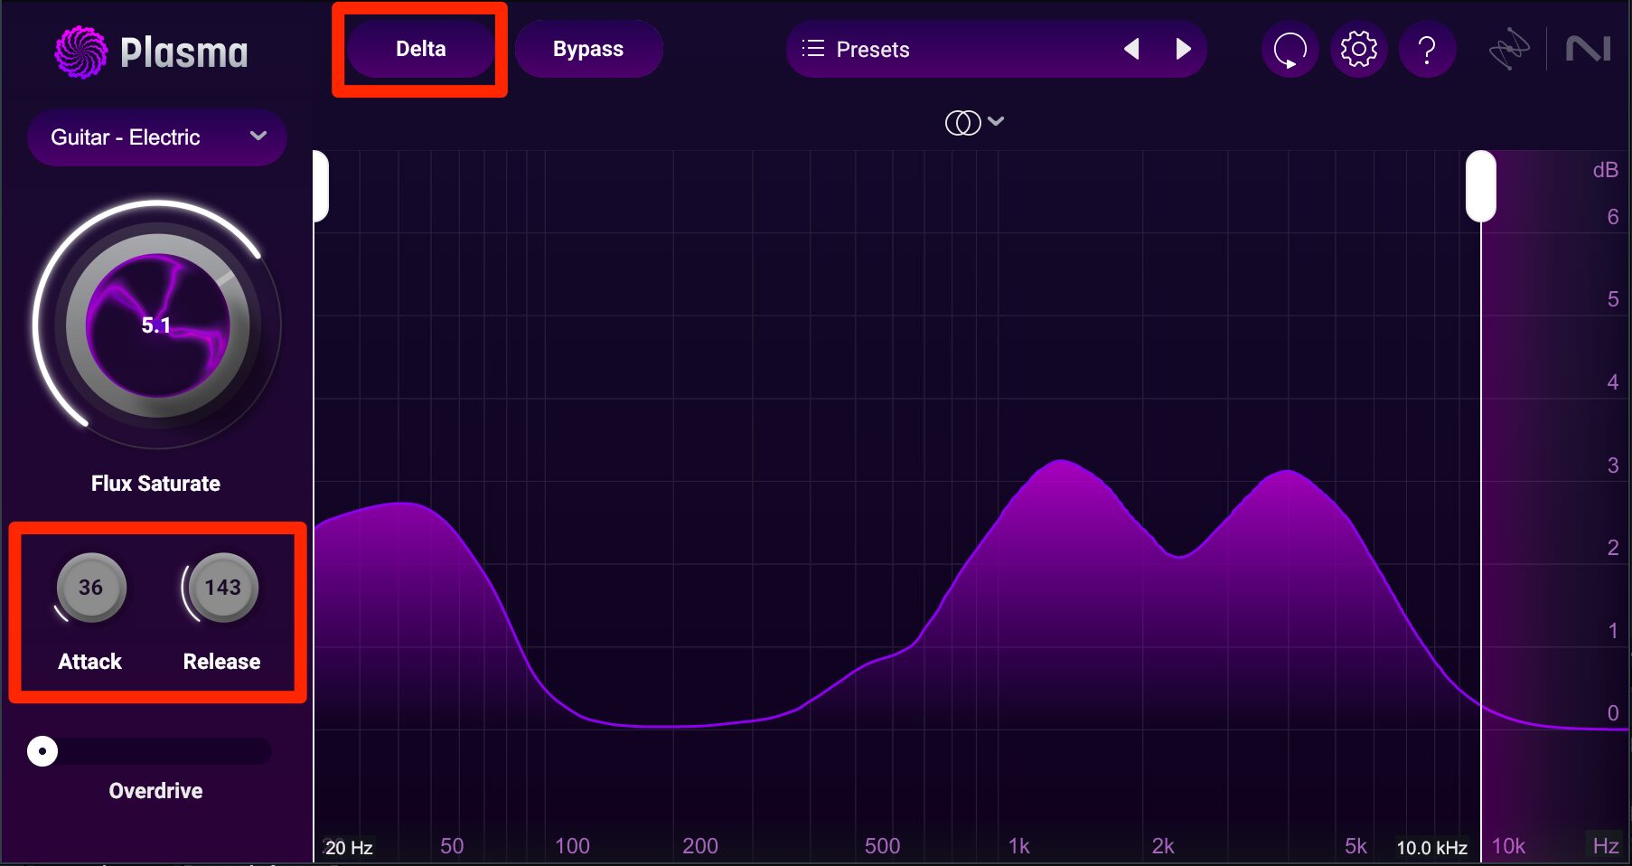
Task: Click the Native Instruments logo
Action: click(1588, 49)
